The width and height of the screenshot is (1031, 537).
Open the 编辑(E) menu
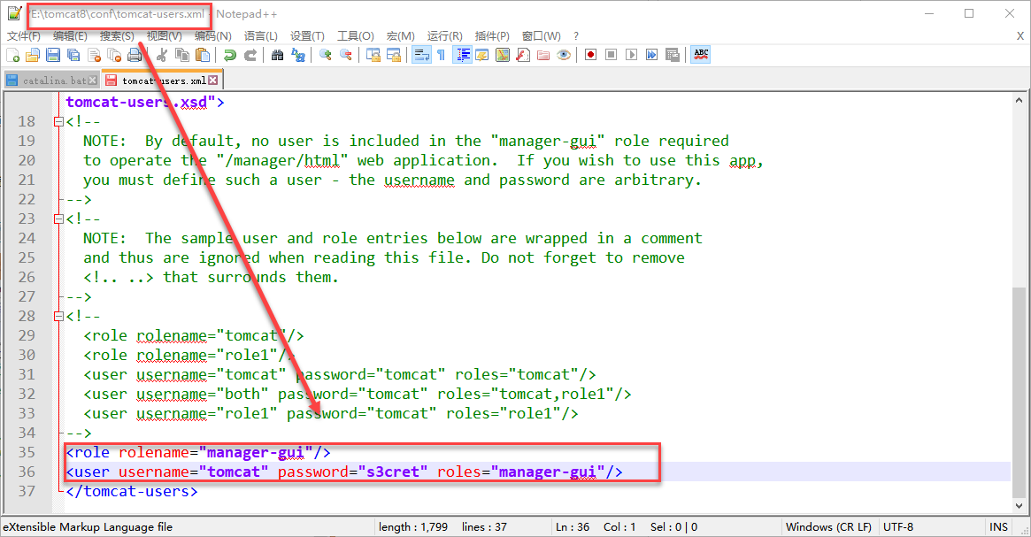pos(70,36)
